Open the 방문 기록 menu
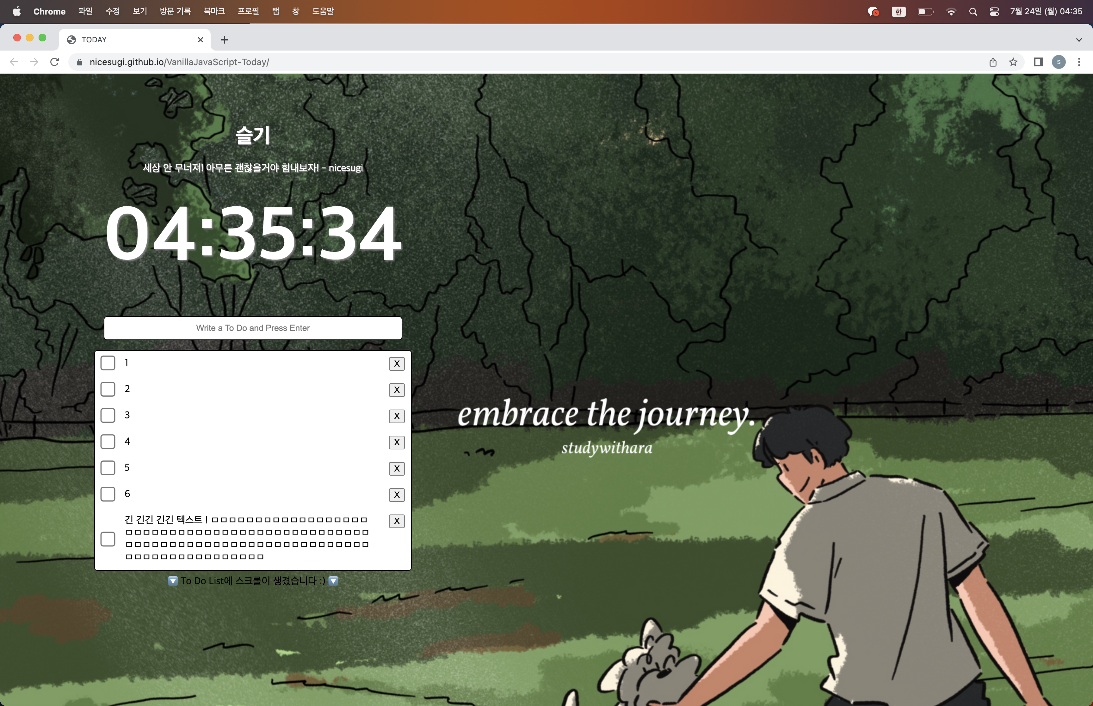The image size is (1093, 706). click(175, 11)
